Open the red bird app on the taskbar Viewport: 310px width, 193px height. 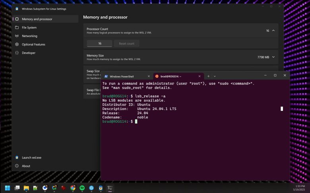(x=63, y=188)
